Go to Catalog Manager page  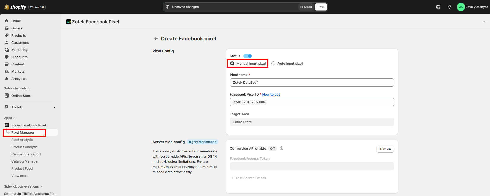point(25,161)
